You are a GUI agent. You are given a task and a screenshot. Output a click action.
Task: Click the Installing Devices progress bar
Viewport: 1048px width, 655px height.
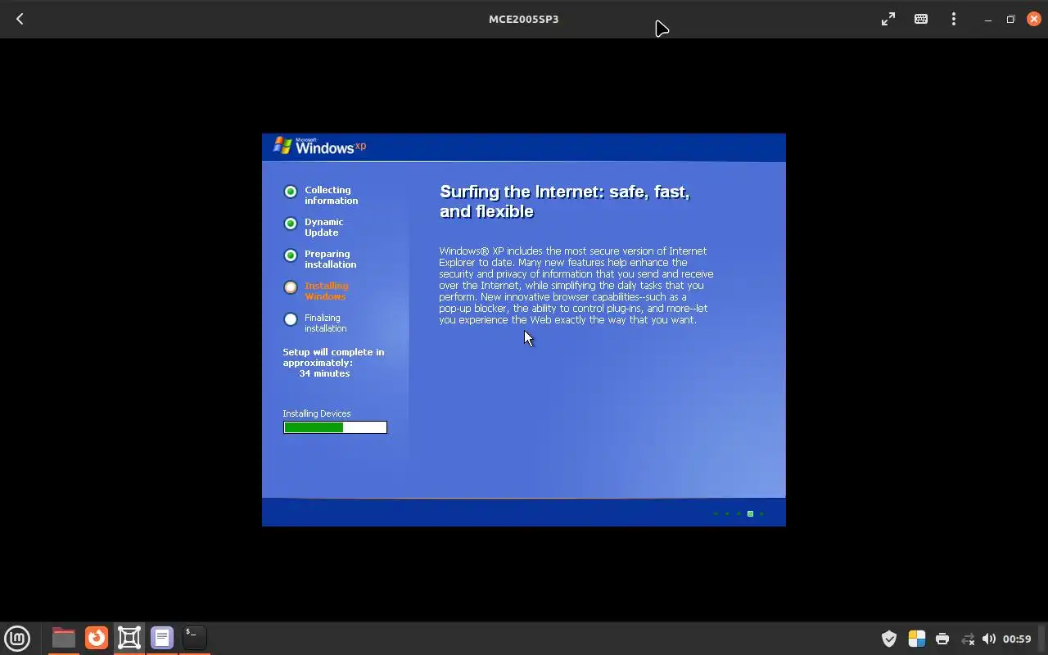[x=335, y=427]
